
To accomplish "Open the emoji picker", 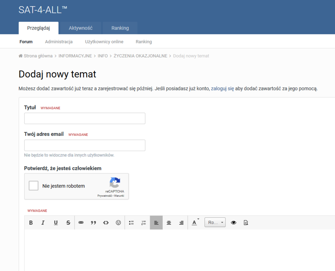I will 118,223.
